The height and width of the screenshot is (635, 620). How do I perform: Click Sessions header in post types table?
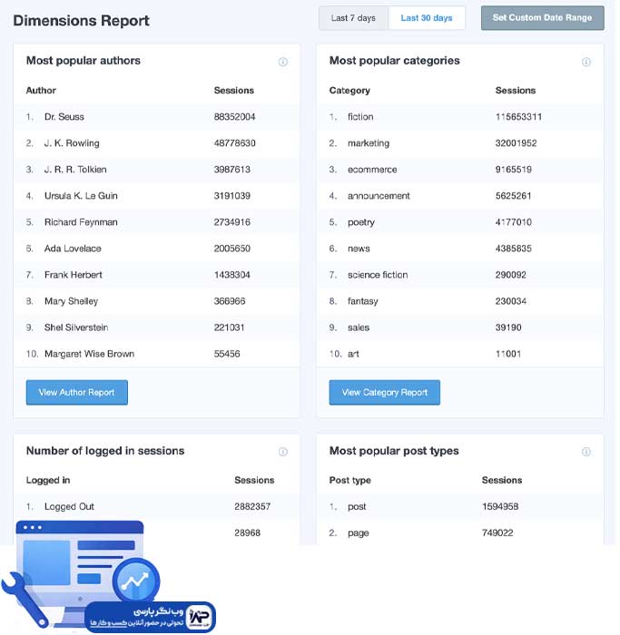(x=502, y=480)
